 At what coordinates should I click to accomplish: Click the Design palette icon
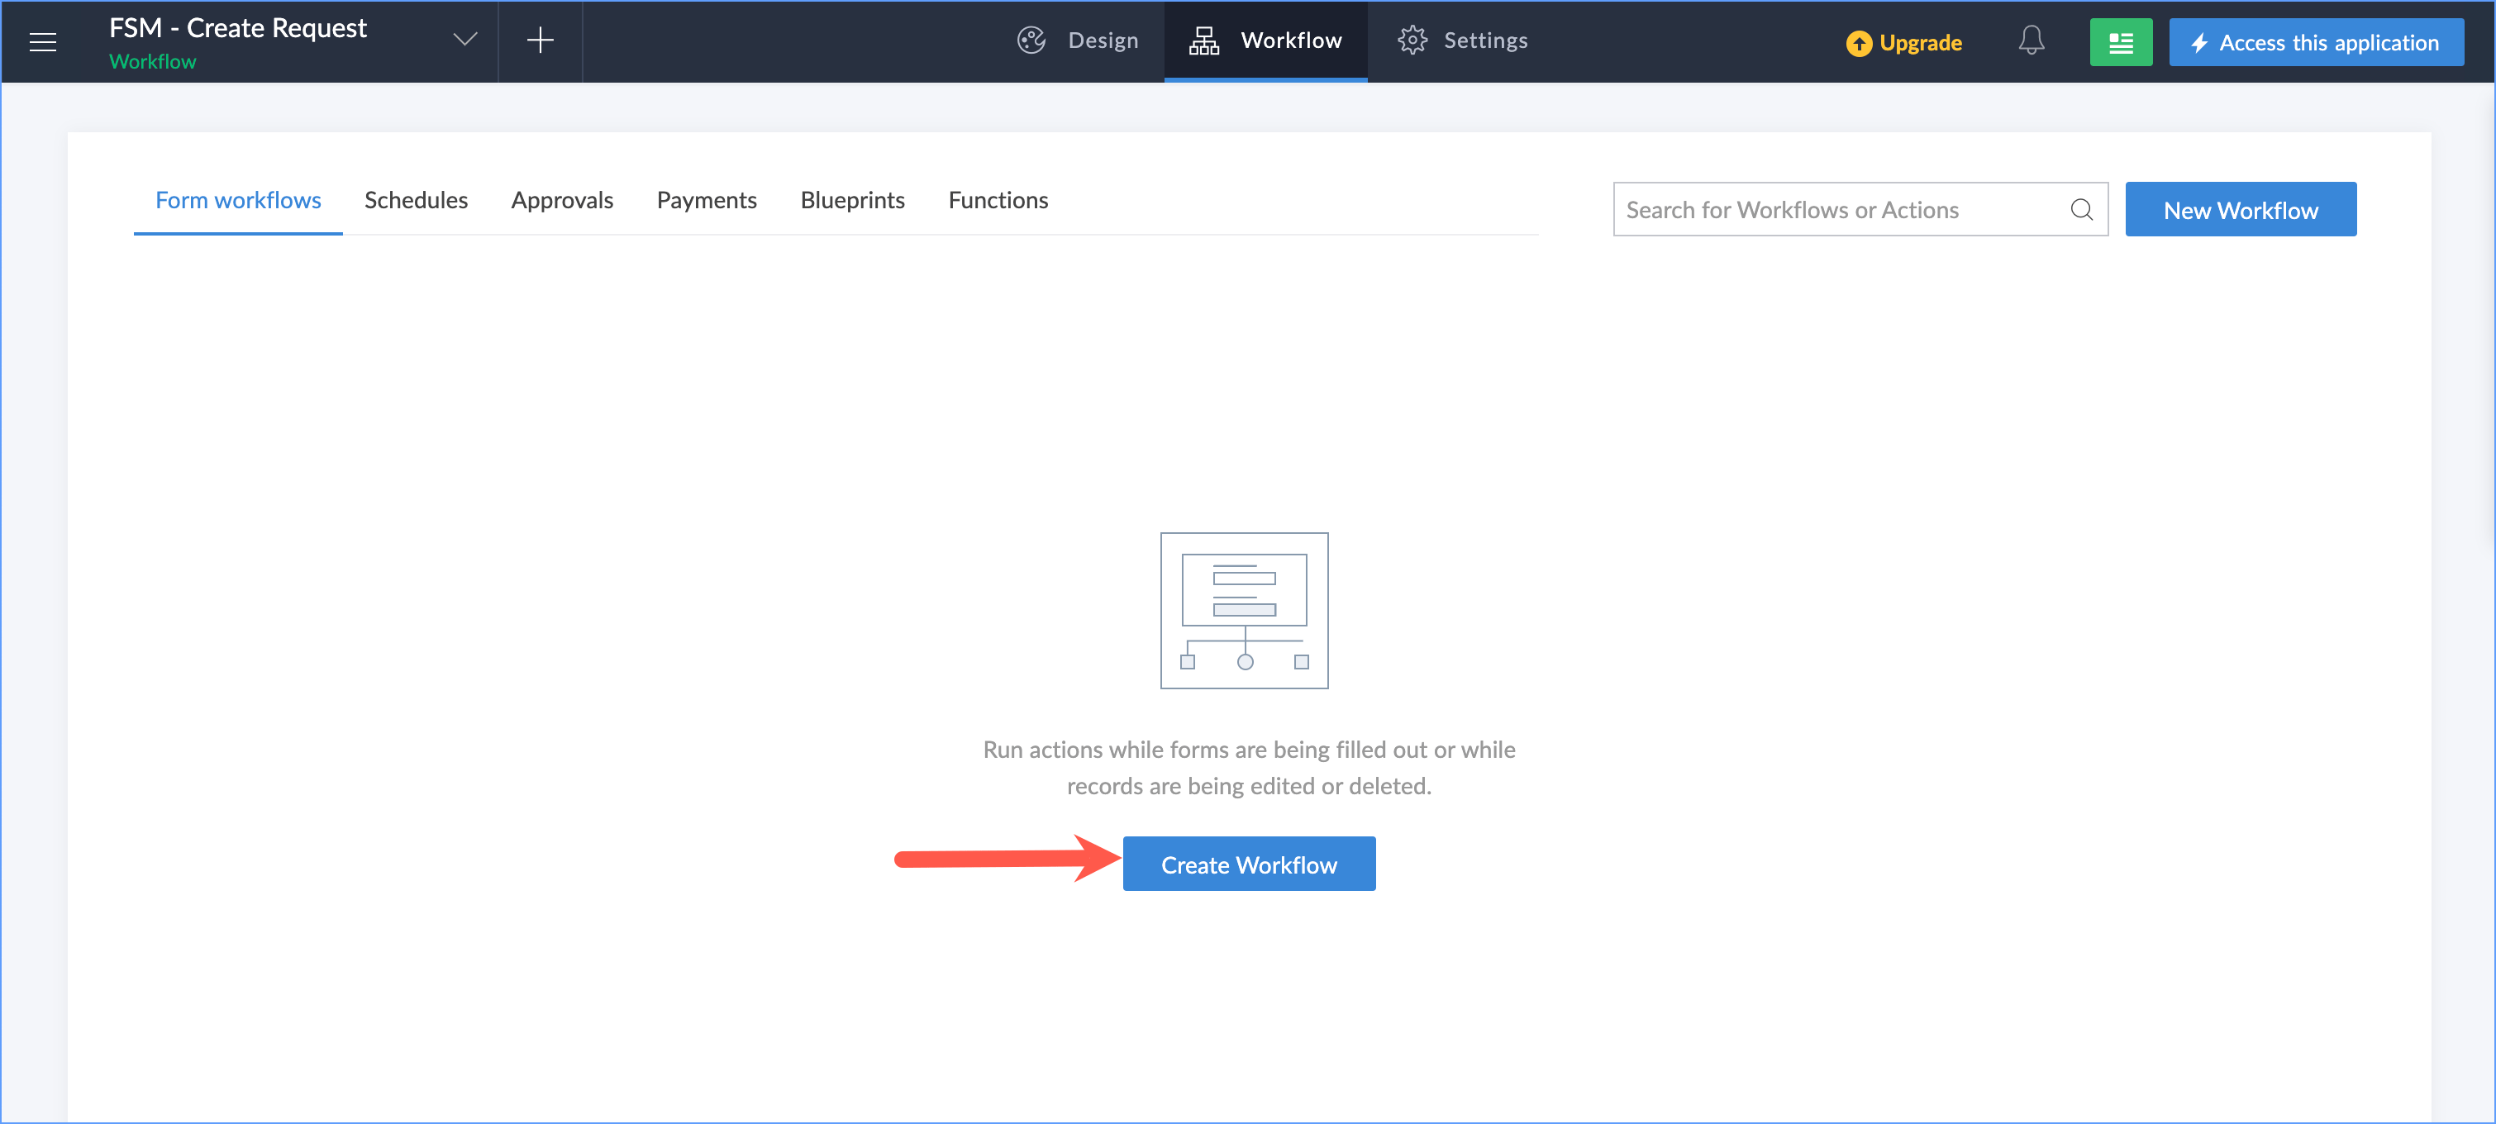click(1031, 40)
